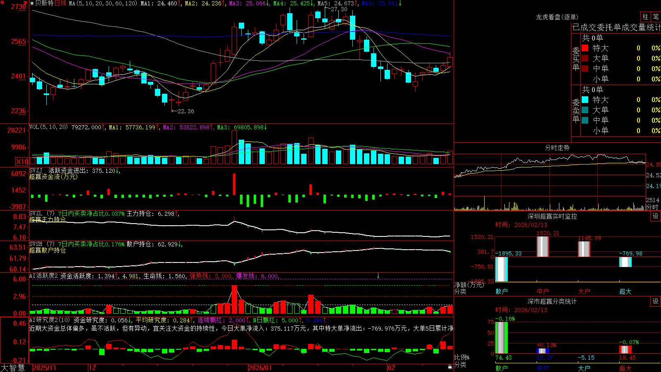
Task: Click the 2025/11 timeline marker
Action: (x=45, y=368)
